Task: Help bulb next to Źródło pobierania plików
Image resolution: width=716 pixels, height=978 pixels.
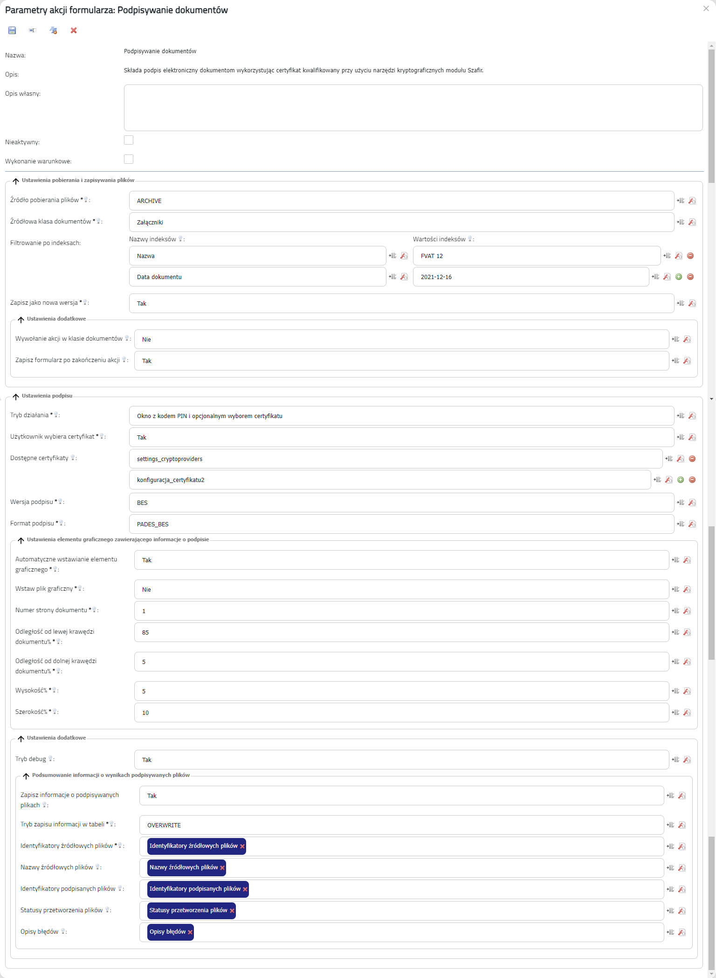Action: (x=86, y=200)
